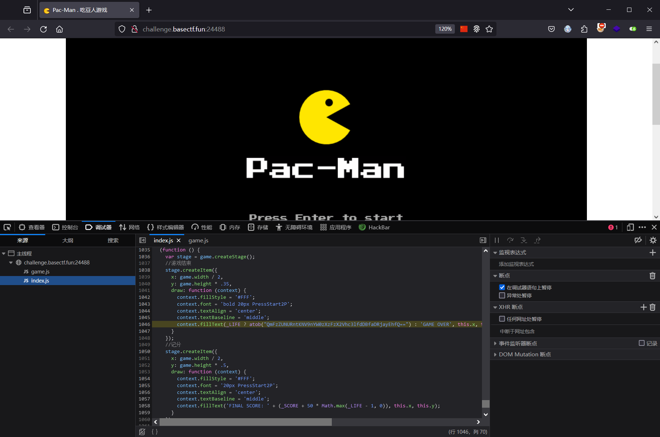
Task: Click the insecure connection lock icon
Action: [135, 29]
